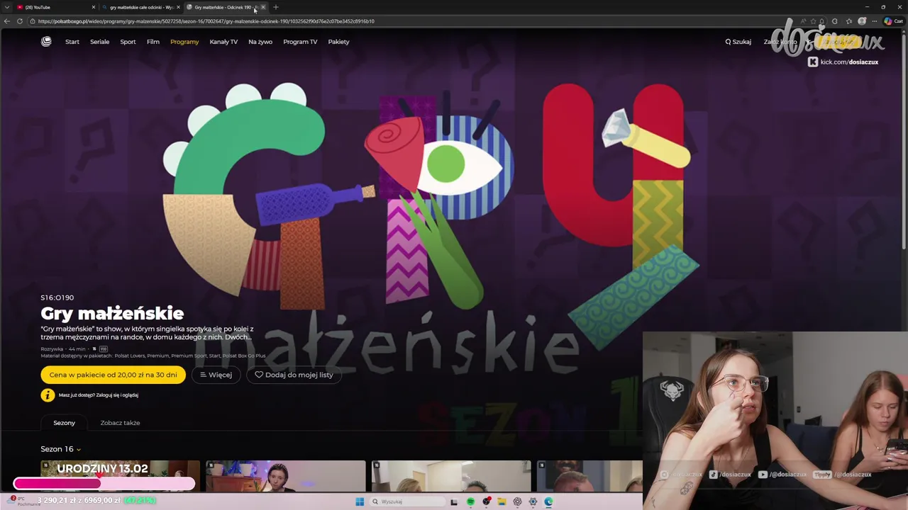Open the Task View taskbar icon

(x=454, y=501)
